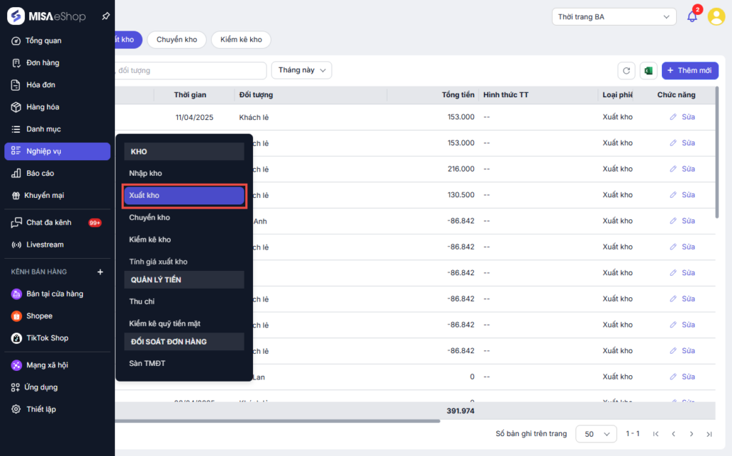The height and width of the screenshot is (456, 732).
Task: Add sales channel with plus icon
Action: [100, 272]
